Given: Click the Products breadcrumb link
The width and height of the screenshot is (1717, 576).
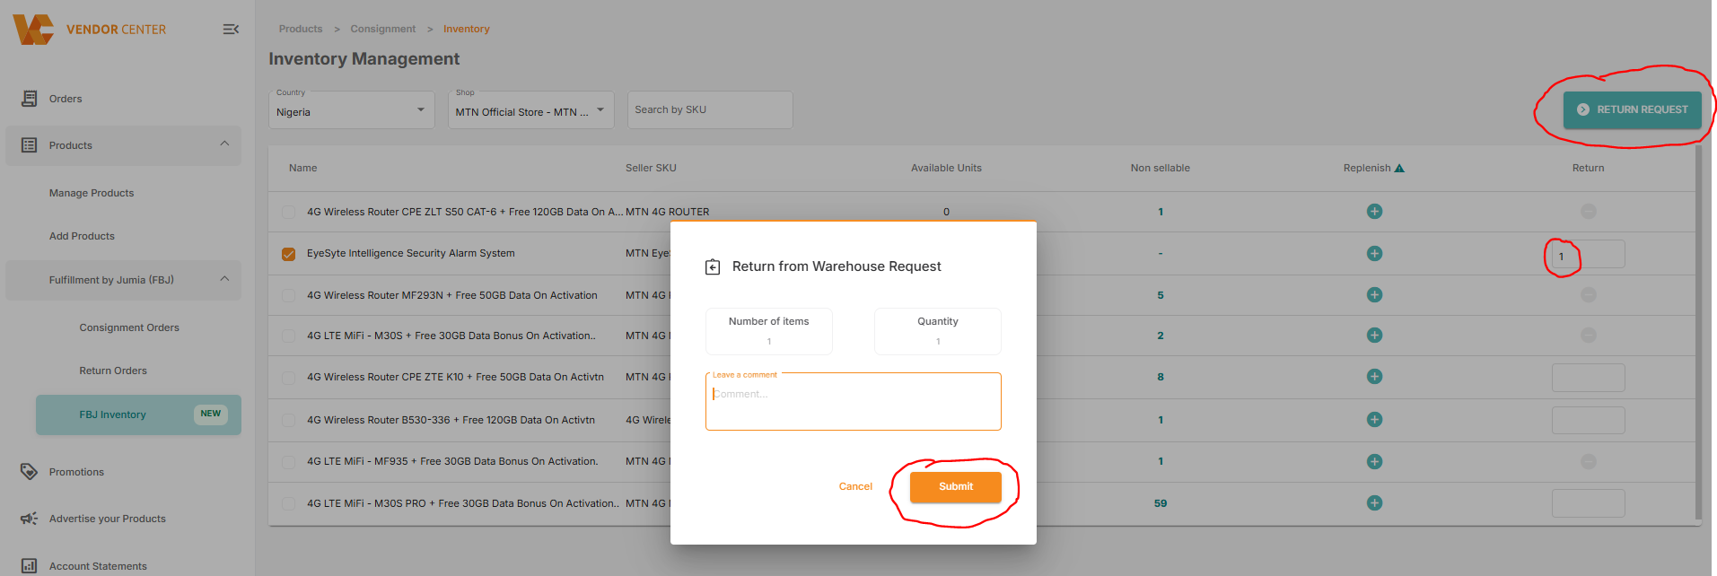Looking at the screenshot, I should click(x=301, y=29).
